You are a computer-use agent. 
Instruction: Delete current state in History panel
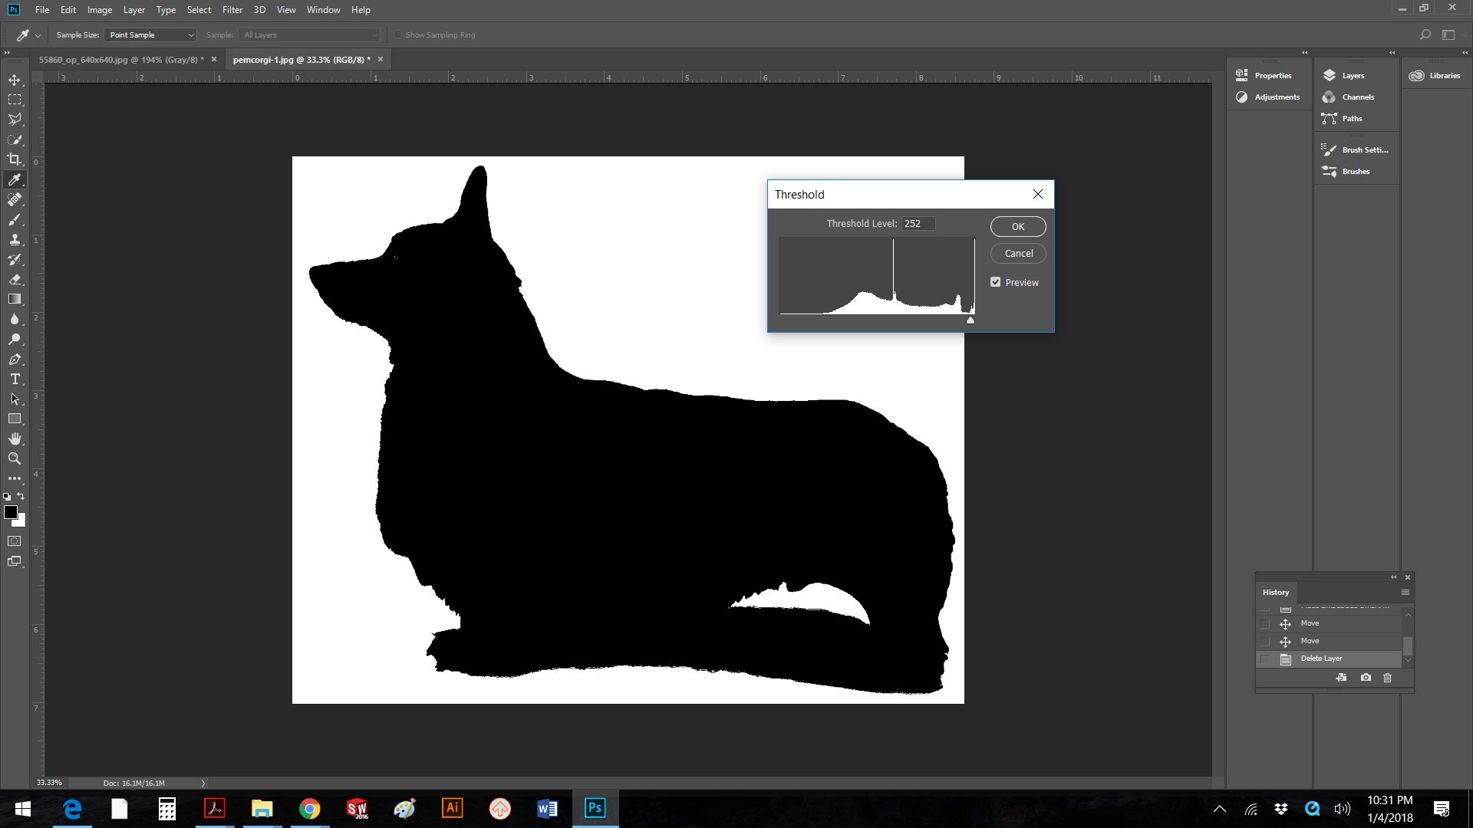[1387, 678]
